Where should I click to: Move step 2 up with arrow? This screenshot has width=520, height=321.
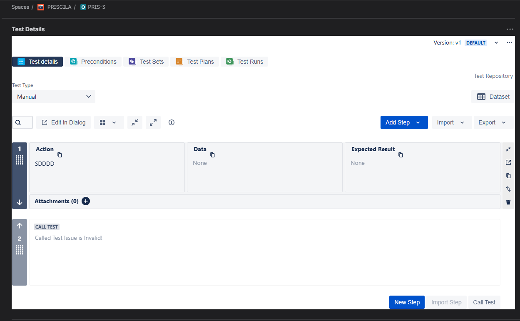[20, 226]
